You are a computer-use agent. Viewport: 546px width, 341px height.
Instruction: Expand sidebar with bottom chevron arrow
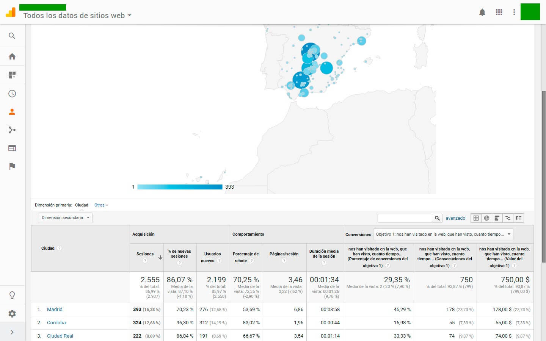point(12,332)
